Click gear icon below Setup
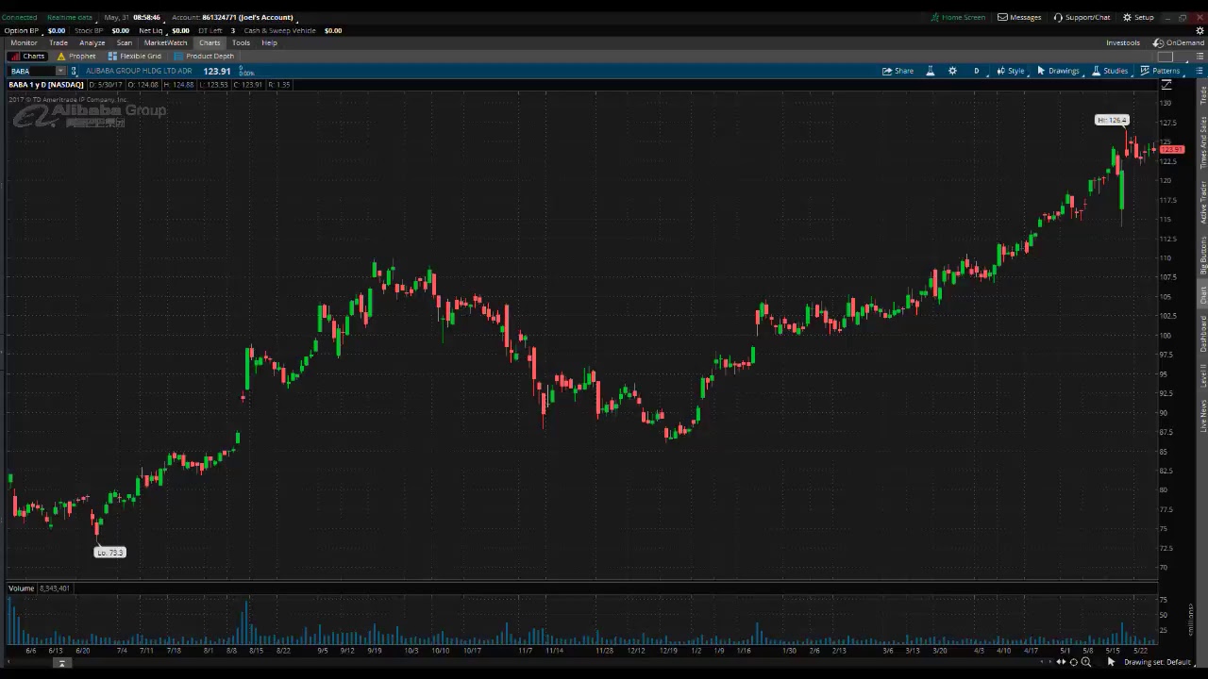Screen dimensions: 1208x679 click(1200, 30)
